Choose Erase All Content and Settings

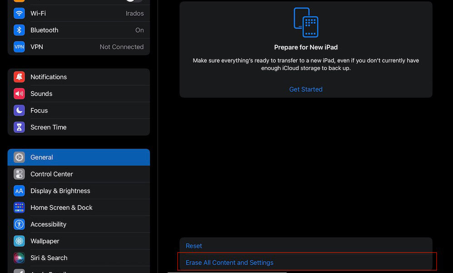point(229,263)
